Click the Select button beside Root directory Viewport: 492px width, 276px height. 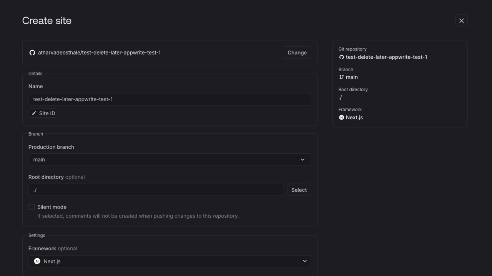click(x=299, y=190)
